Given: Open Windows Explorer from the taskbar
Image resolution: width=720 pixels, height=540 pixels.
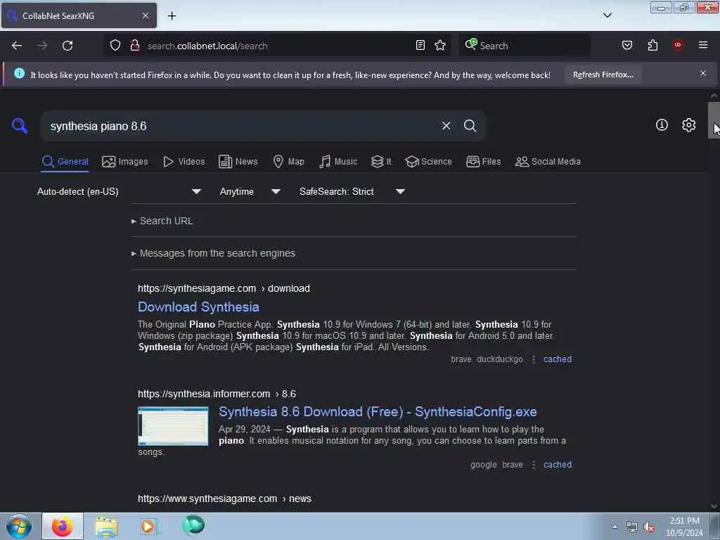Looking at the screenshot, I should [x=107, y=526].
